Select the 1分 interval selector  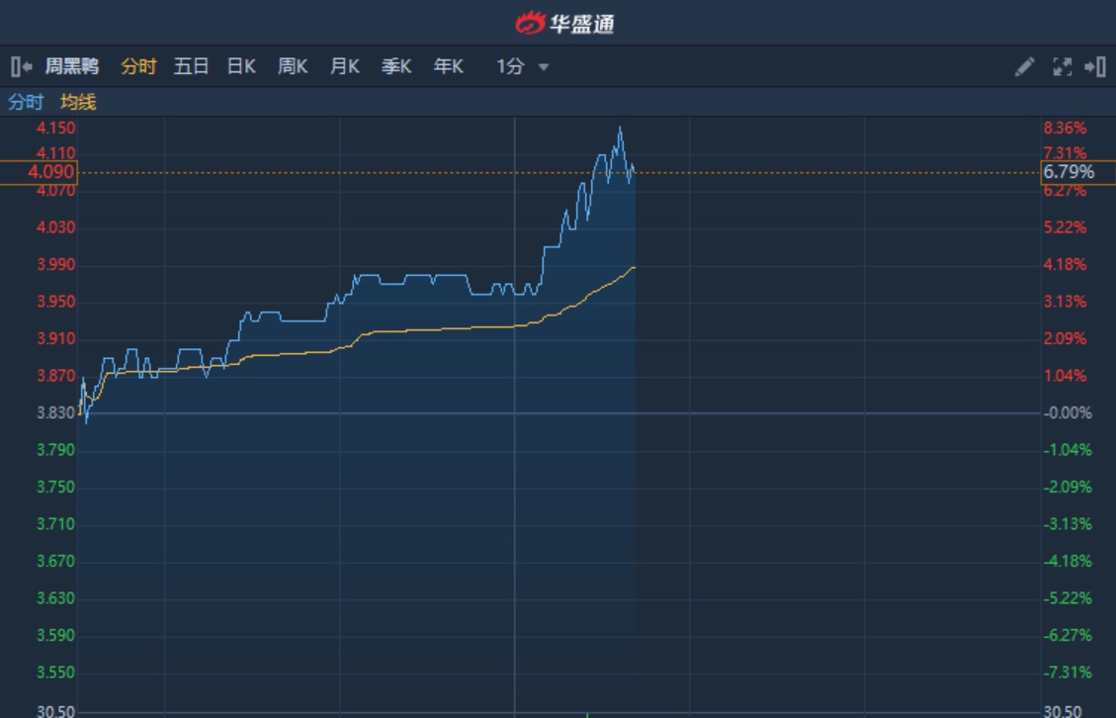(x=510, y=66)
